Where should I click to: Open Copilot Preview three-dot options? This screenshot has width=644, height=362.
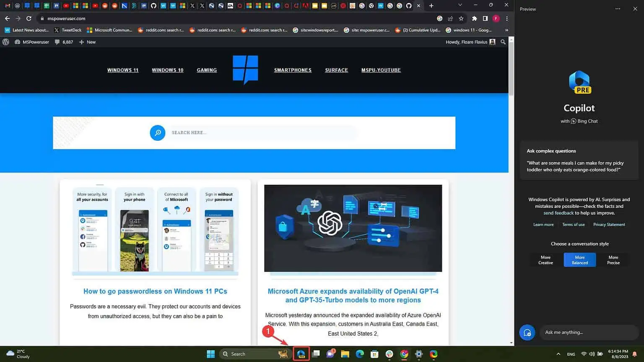tap(618, 9)
